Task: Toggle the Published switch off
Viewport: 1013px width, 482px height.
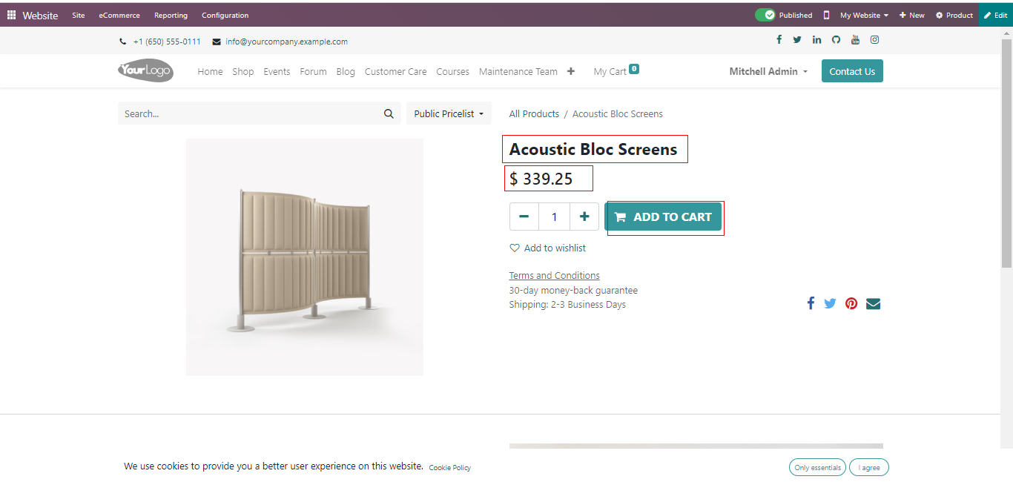Action: (765, 15)
